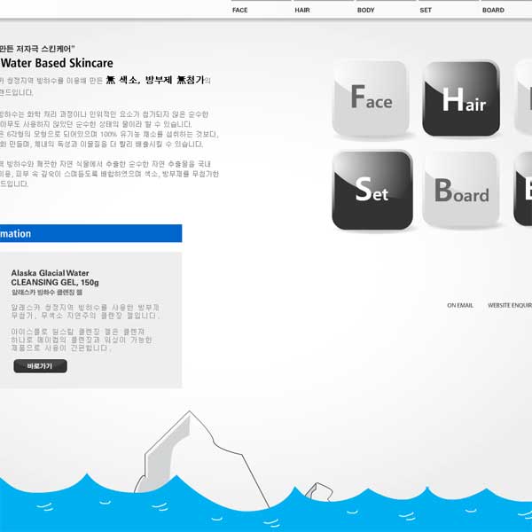Image resolution: width=532 pixels, height=532 pixels.
Task: Open the HAIR navigation menu item
Action: pos(302,10)
